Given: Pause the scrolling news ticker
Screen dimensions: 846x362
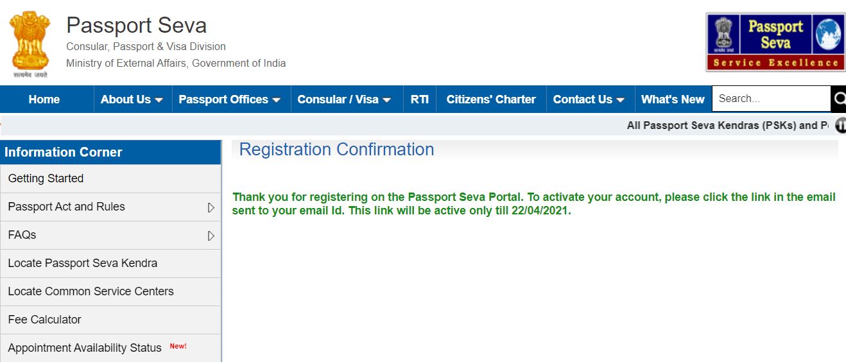Looking at the screenshot, I should tap(840, 125).
